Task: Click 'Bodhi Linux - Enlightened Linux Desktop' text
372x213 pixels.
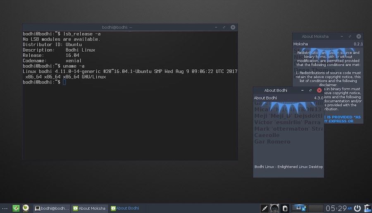Action: (x=289, y=167)
